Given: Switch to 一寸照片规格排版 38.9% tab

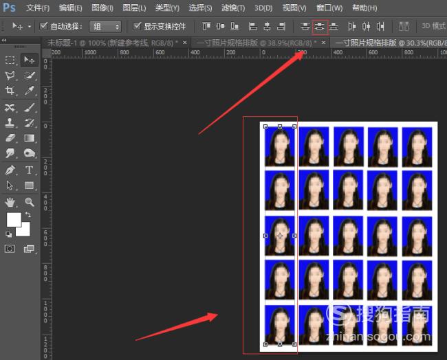Looking at the screenshot, I should point(257,43).
